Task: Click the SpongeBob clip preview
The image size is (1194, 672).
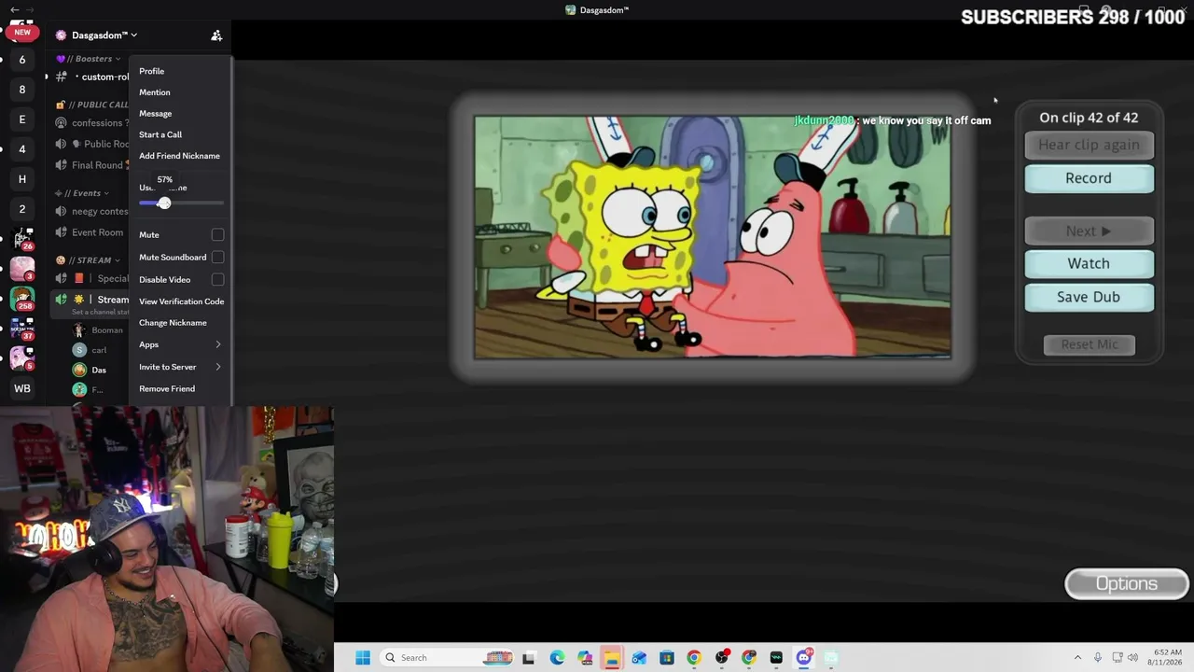Action: [713, 237]
